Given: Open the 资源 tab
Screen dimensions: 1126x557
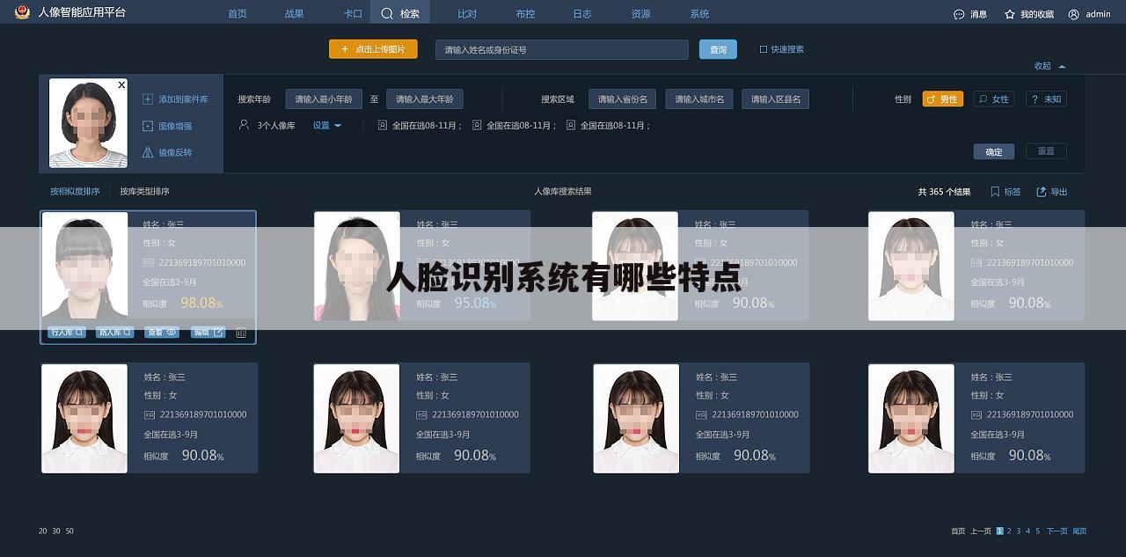Looking at the screenshot, I should (641, 14).
